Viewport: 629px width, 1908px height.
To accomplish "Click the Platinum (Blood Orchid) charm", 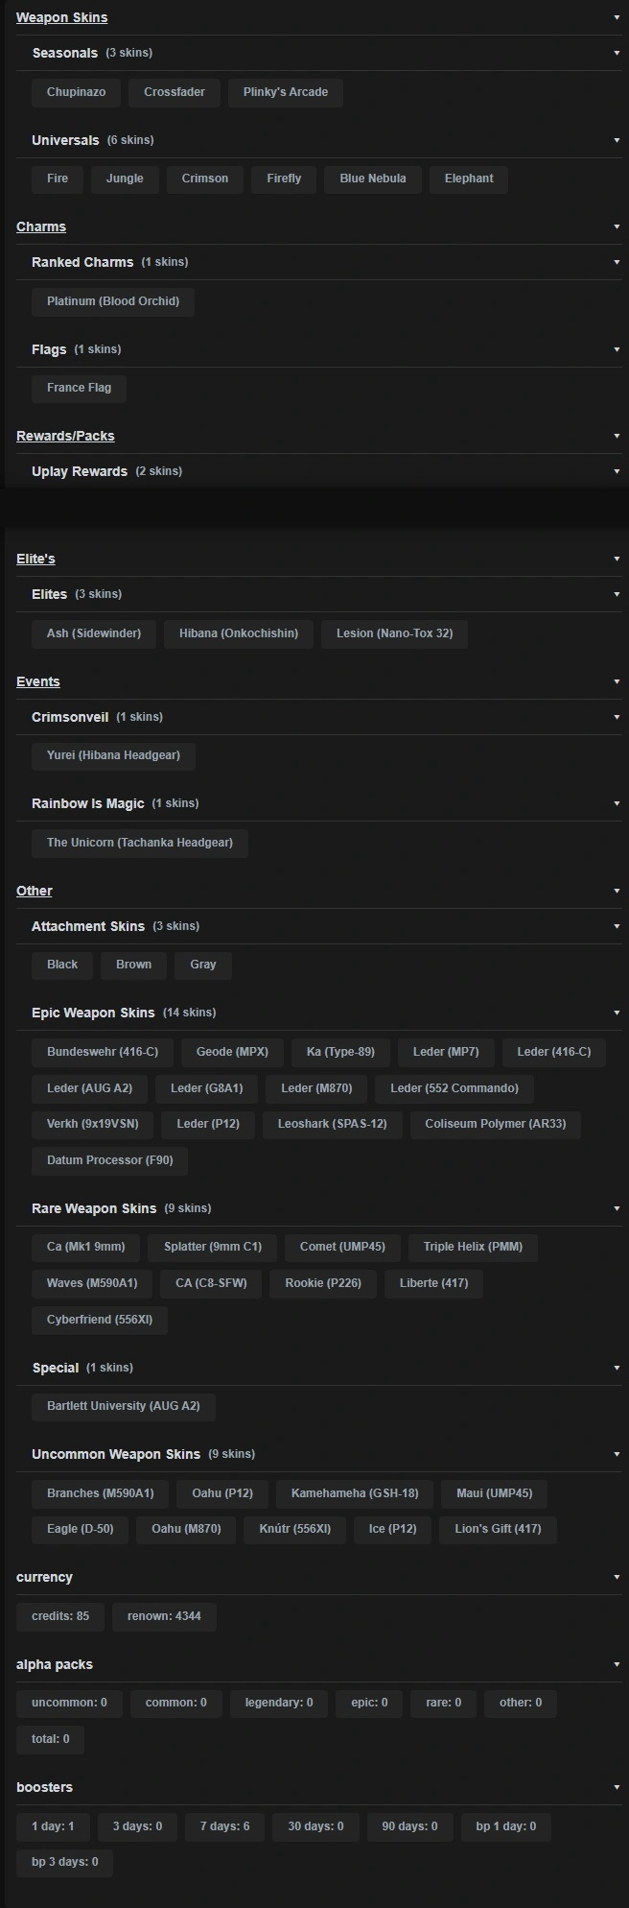I will coord(113,301).
